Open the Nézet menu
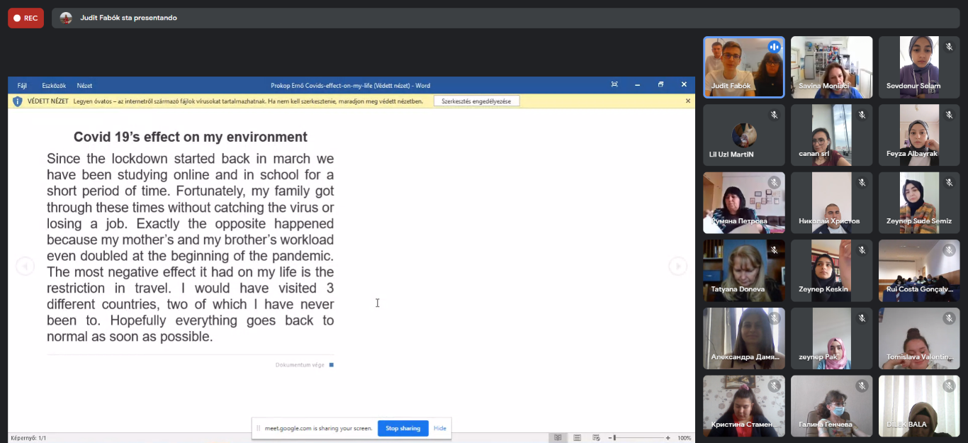The width and height of the screenshot is (968, 443). coord(84,86)
